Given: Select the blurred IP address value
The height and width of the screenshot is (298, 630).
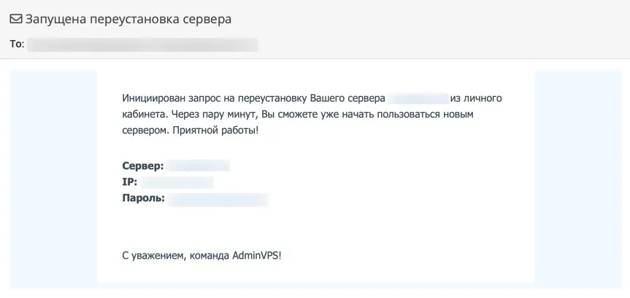Looking at the screenshot, I should coord(177,181).
